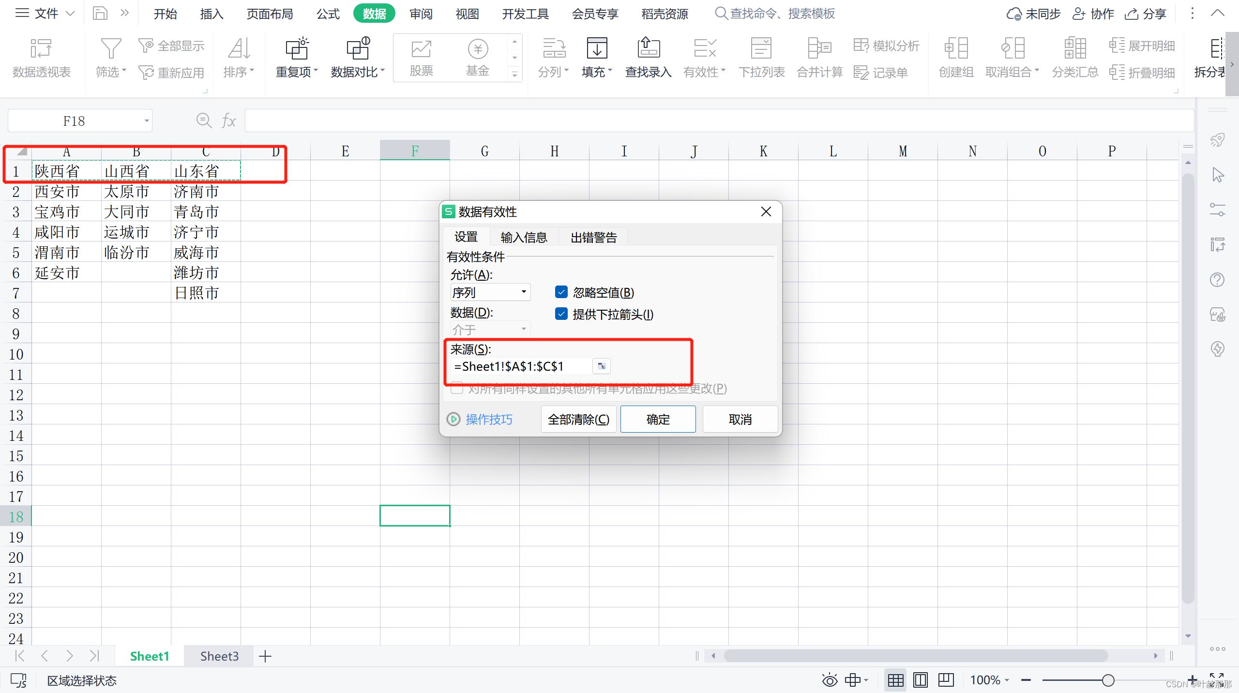Switch to page layout view in status bar
This screenshot has width=1239, height=693.
[921, 680]
